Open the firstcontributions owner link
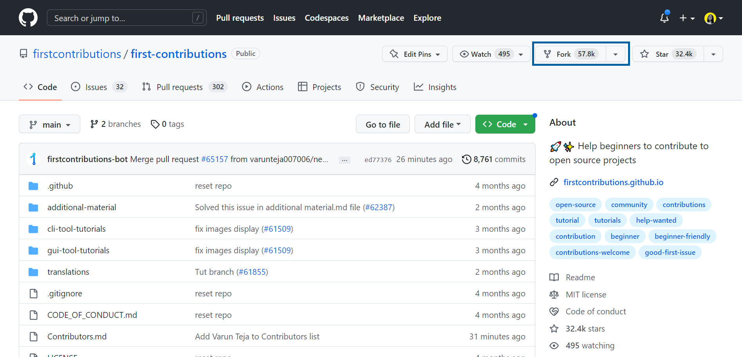Viewport: 742px width, 357px height. pos(77,54)
